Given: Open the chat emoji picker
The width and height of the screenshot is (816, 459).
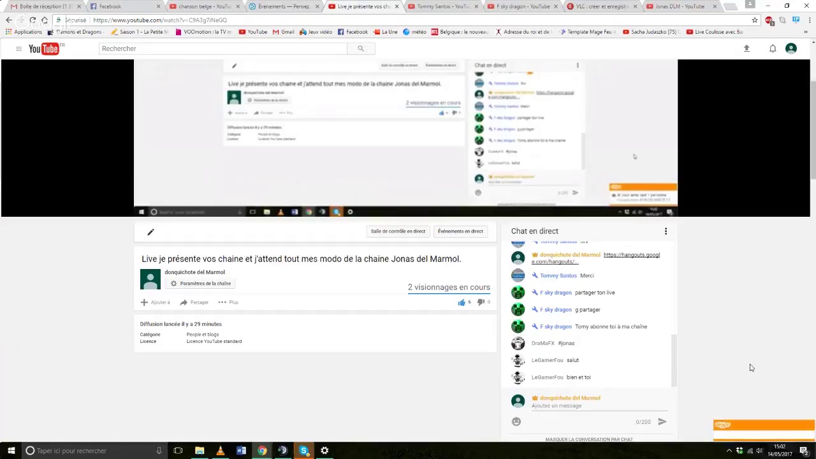Looking at the screenshot, I should click(516, 421).
